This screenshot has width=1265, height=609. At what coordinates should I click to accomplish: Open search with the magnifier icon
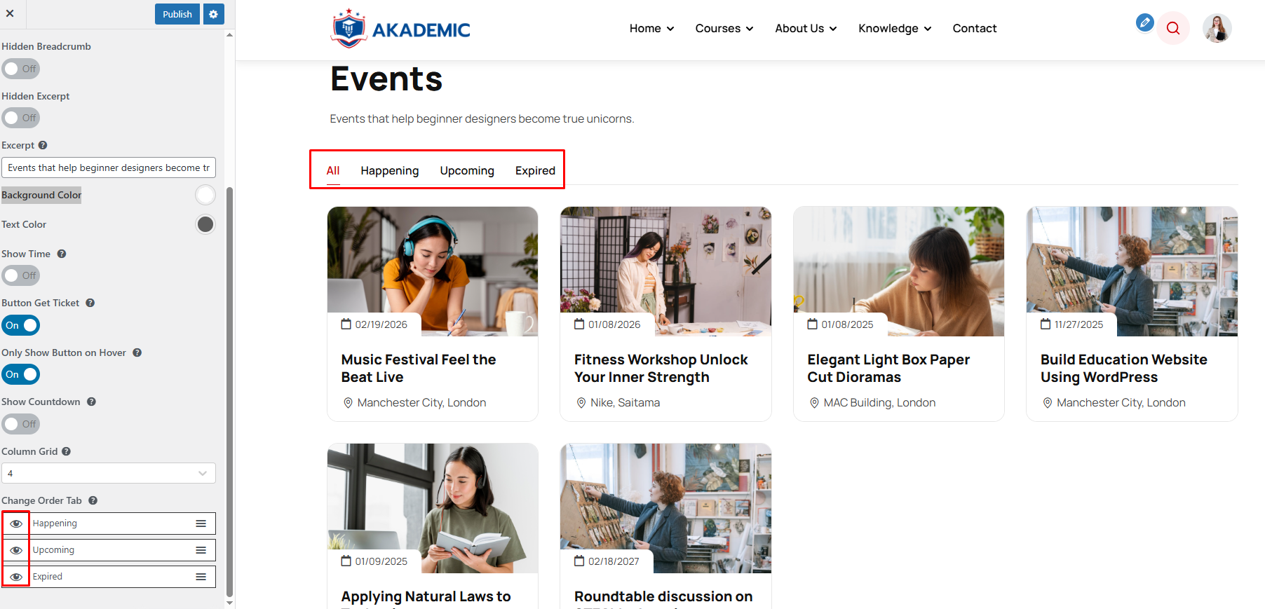click(x=1173, y=29)
